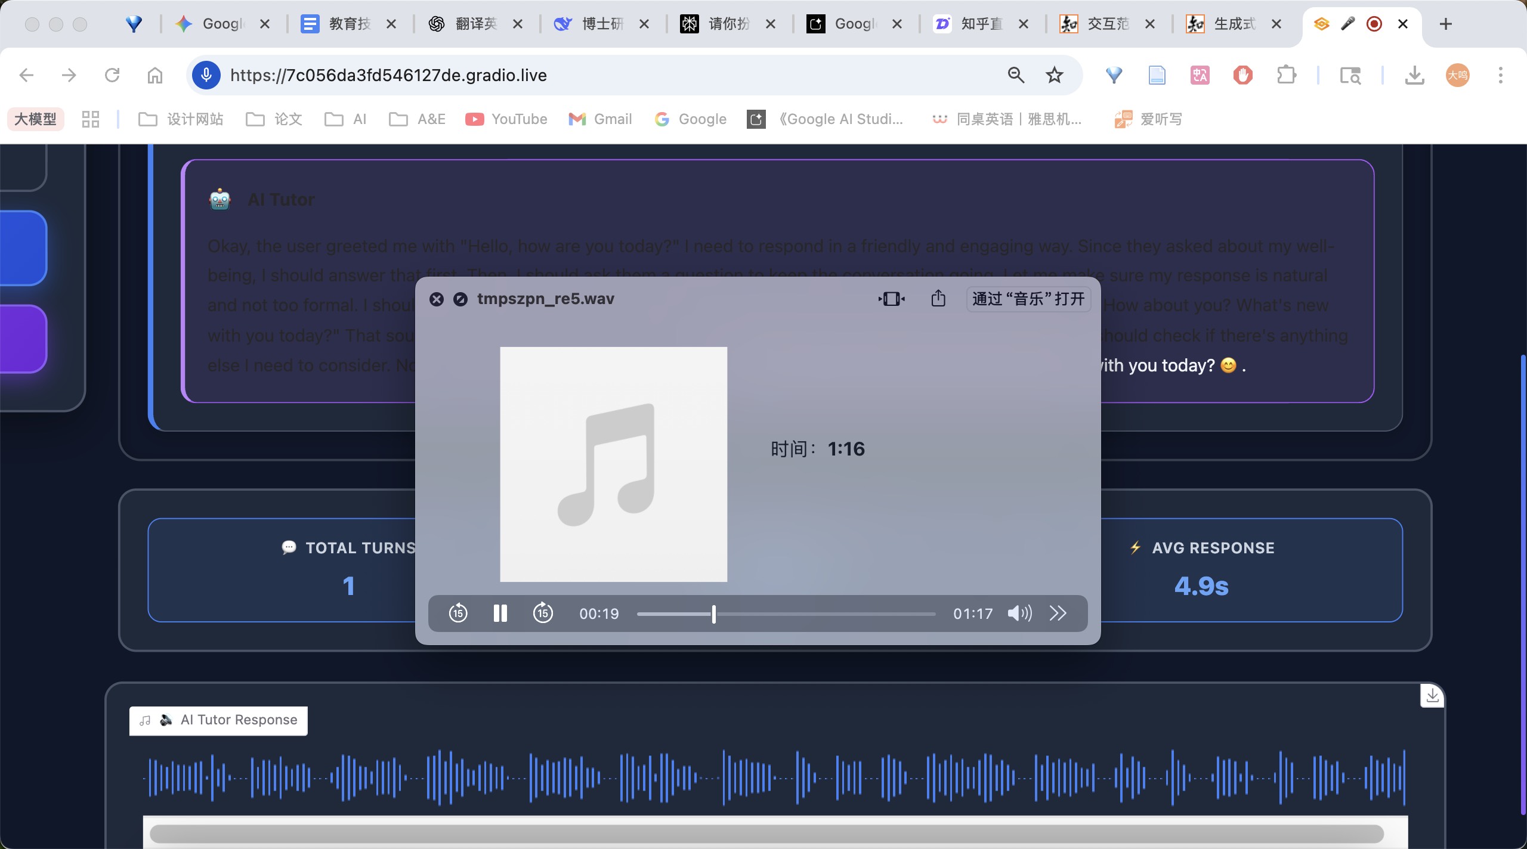1527x849 pixels.
Task: Skip forward 15 seconds in audio
Action: pyautogui.click(x=543, y=613)
